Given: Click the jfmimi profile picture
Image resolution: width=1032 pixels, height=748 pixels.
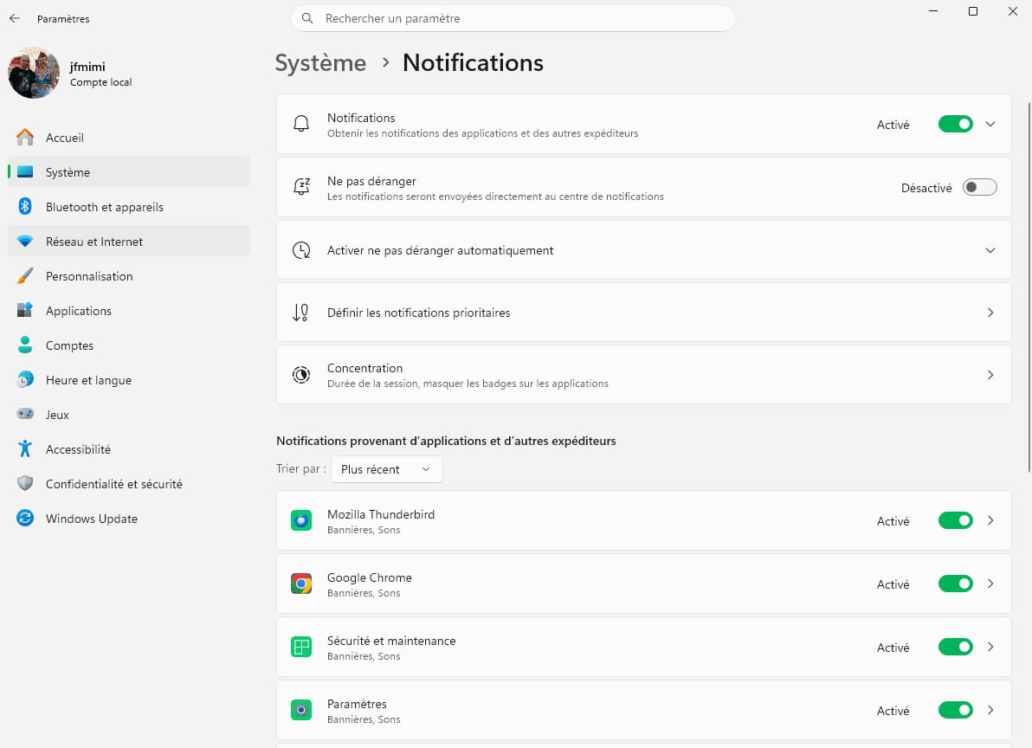Looking at the screenshot, I should click(34, 73).
